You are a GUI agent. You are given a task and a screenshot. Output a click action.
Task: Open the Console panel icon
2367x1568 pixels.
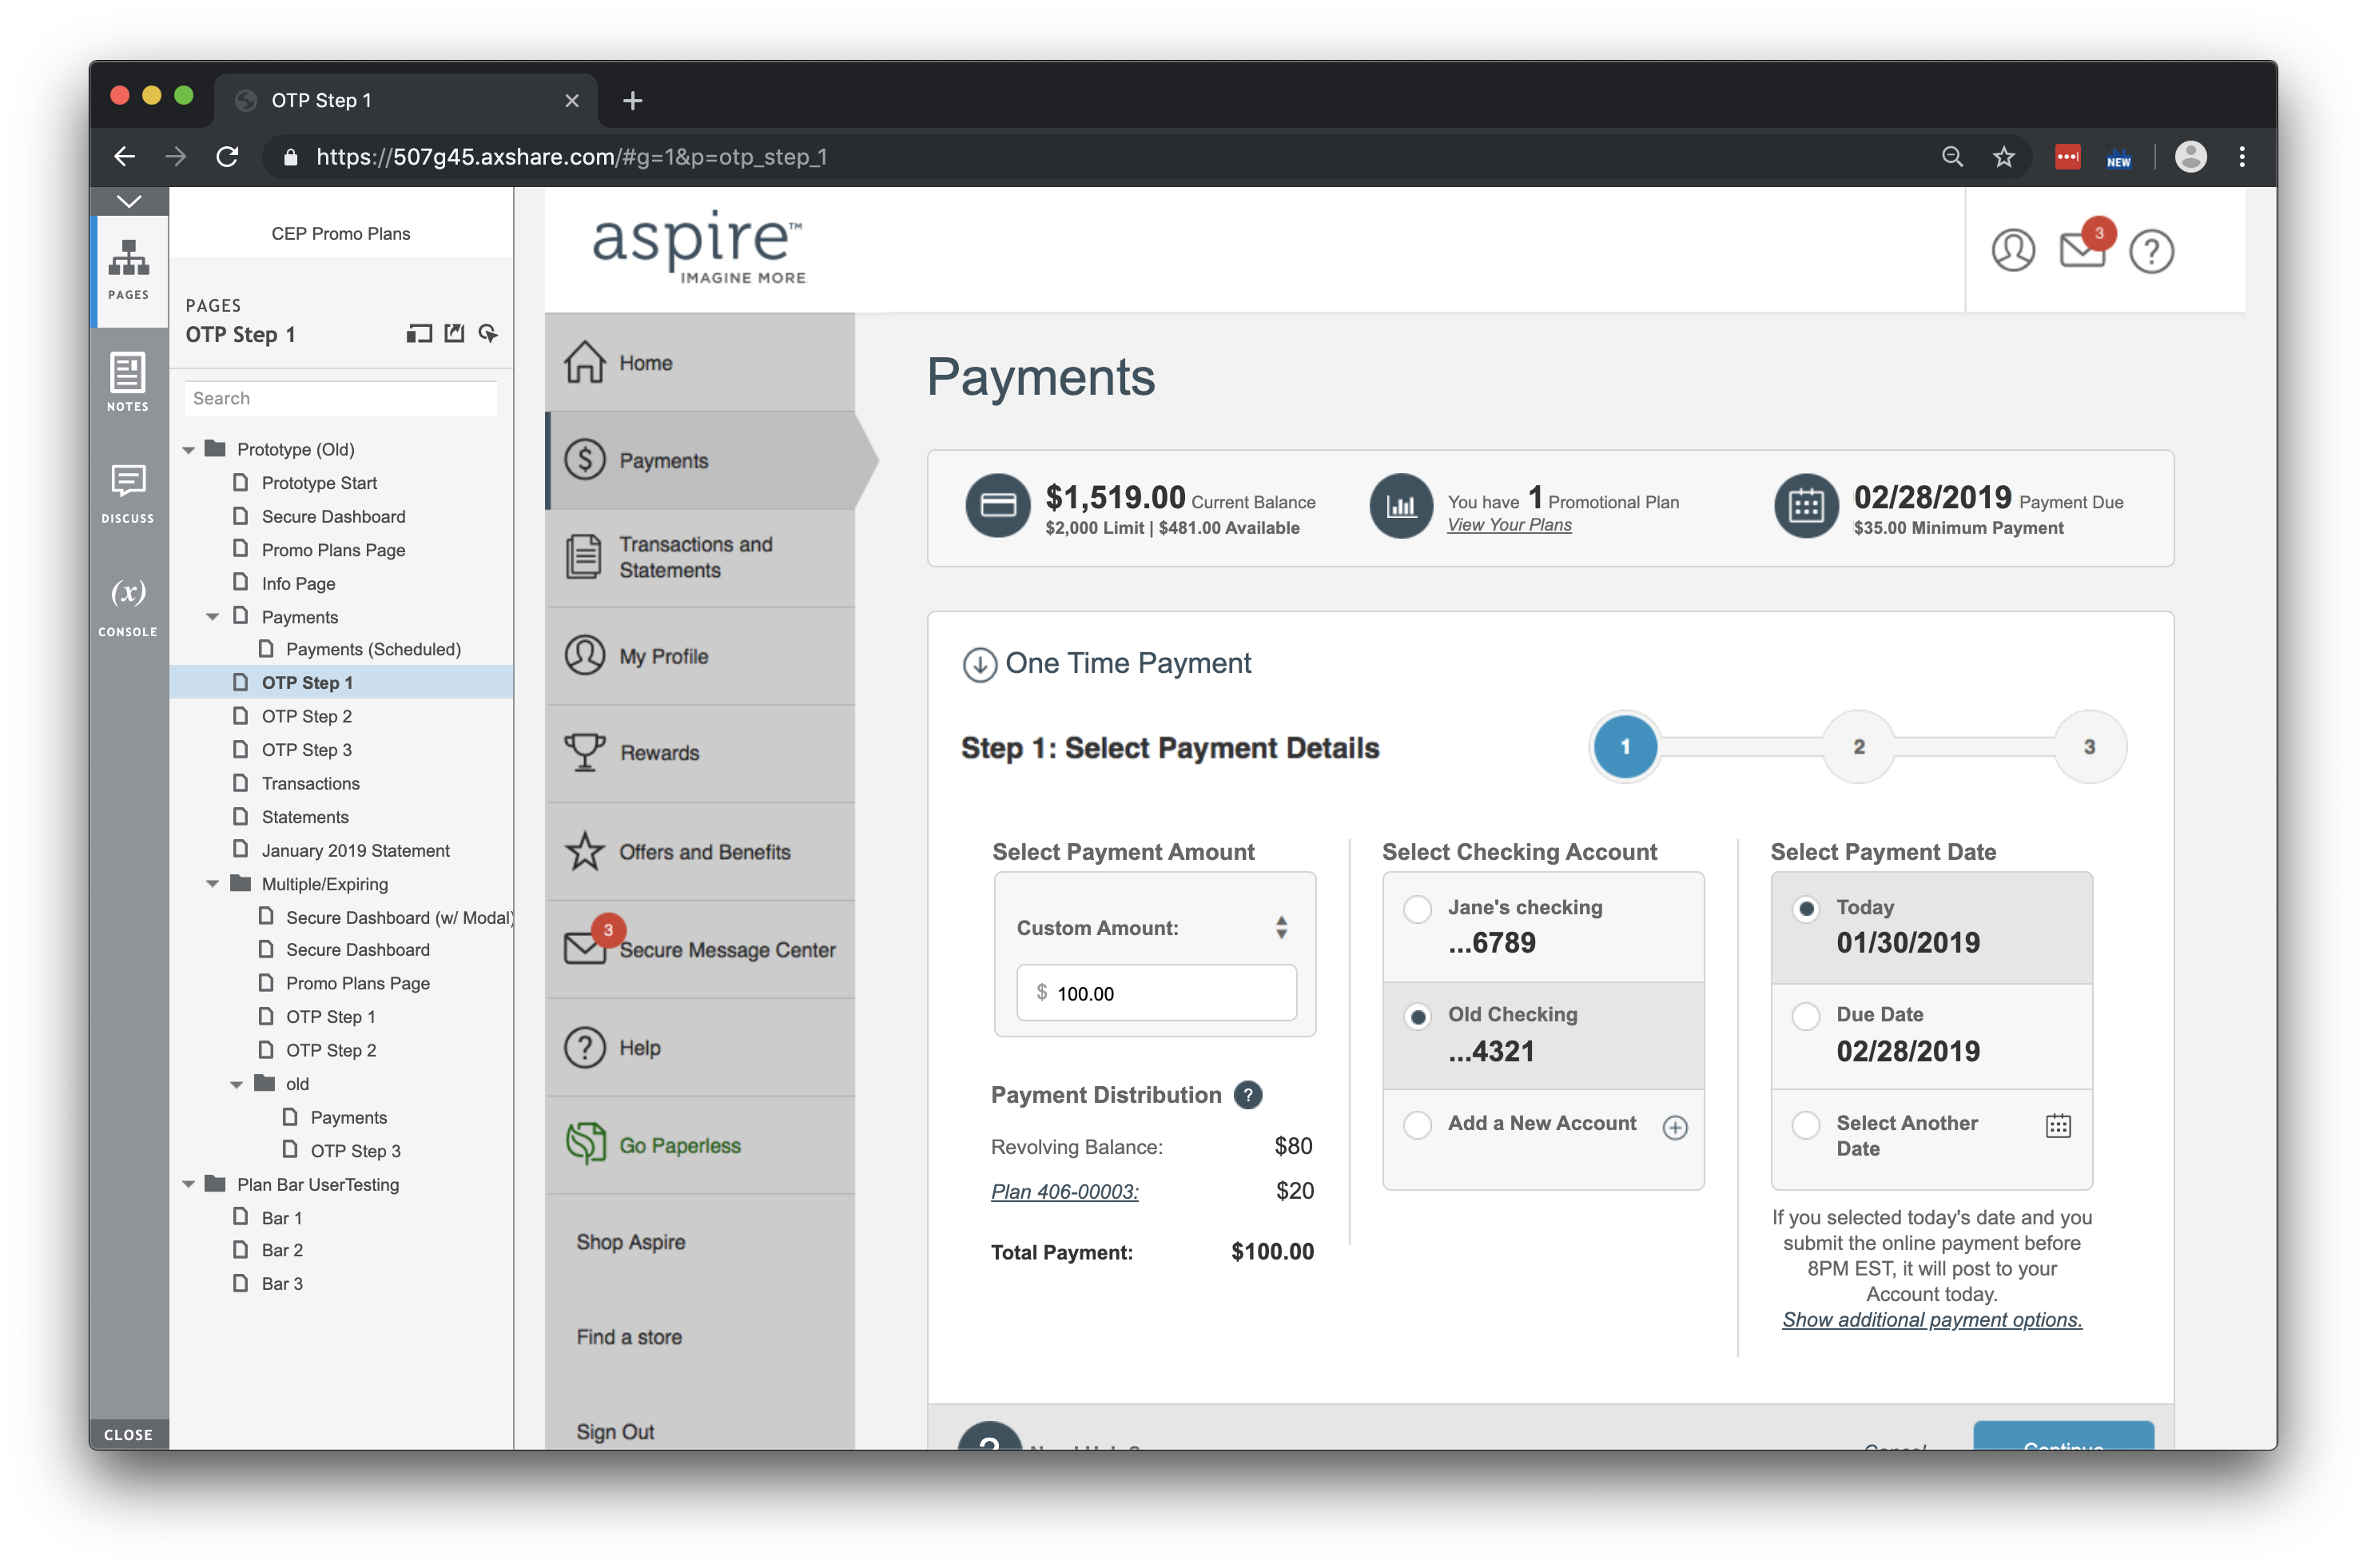click(x=128, y=606)
